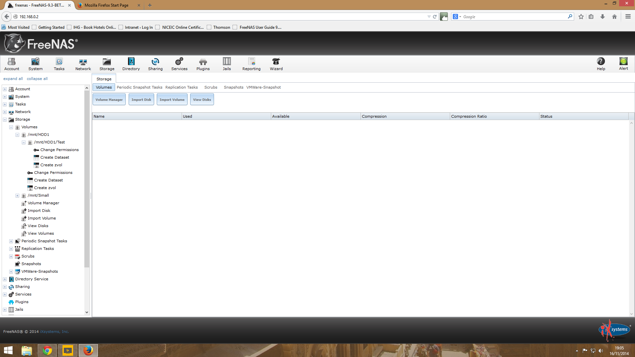635x357 pixels.
Task: Expand the /mnt/Small volume node
Action: click(x=18, y=196)
